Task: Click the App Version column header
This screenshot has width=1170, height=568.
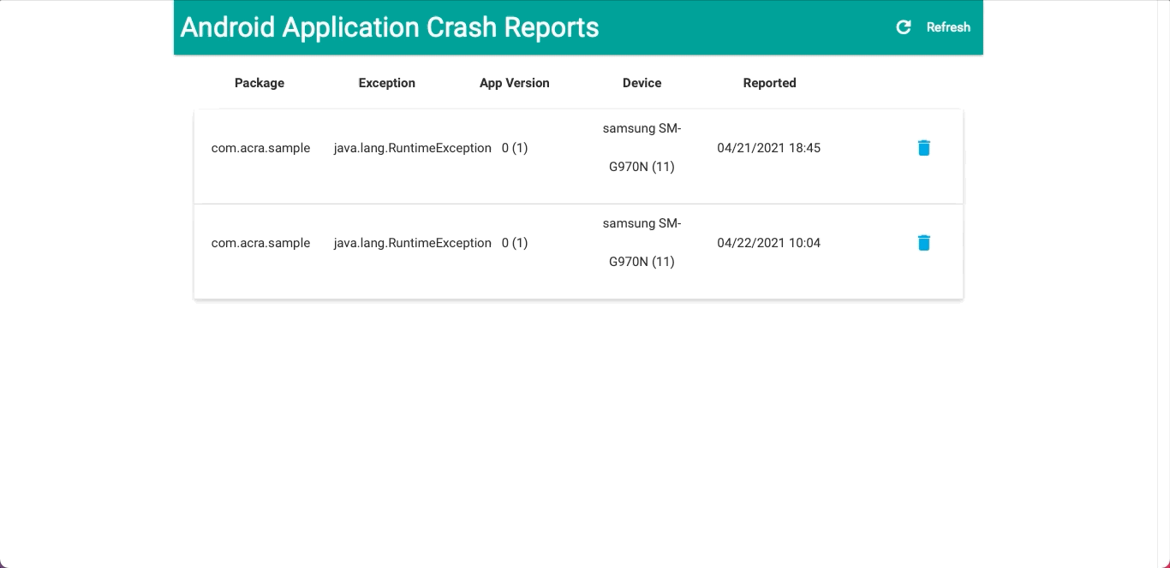Action: coord(515,83)
